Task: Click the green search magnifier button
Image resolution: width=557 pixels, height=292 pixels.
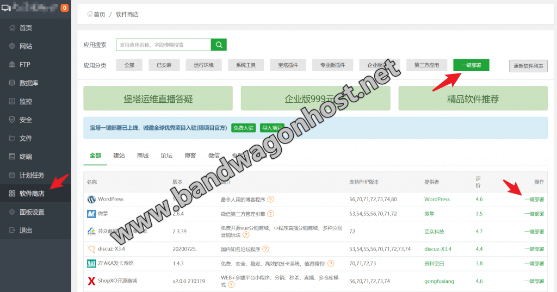Action: point(219,45)
